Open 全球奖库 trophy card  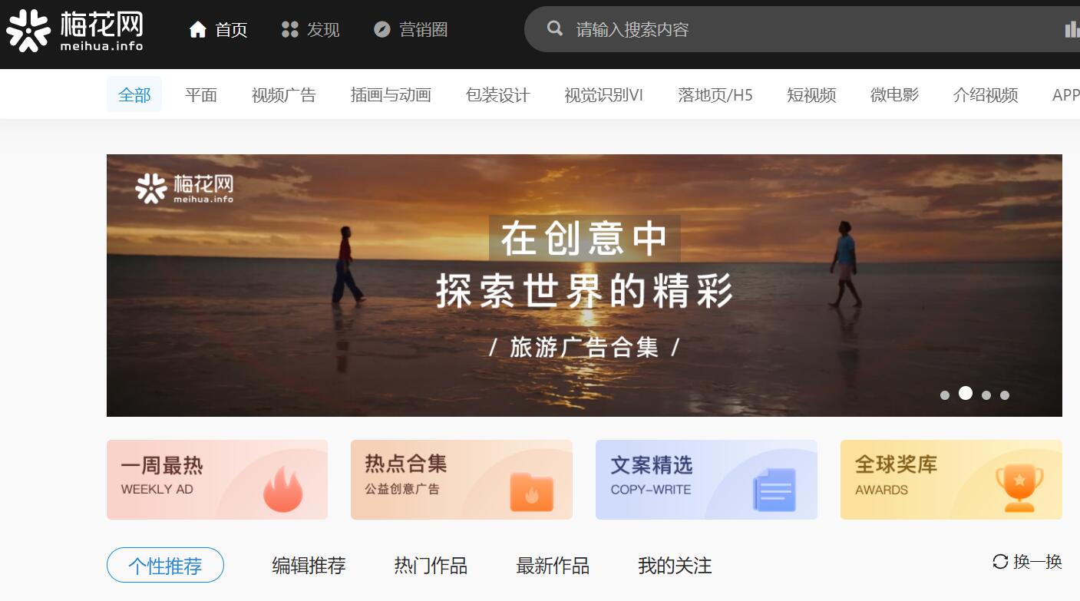(951, 480)
